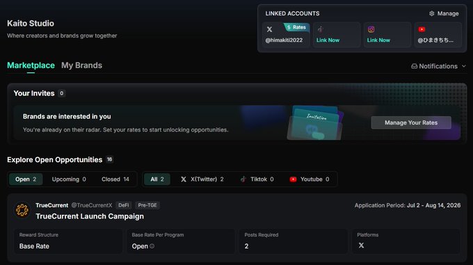
Task: Click the TikTok icon in the platform filter
Action: 243,179
